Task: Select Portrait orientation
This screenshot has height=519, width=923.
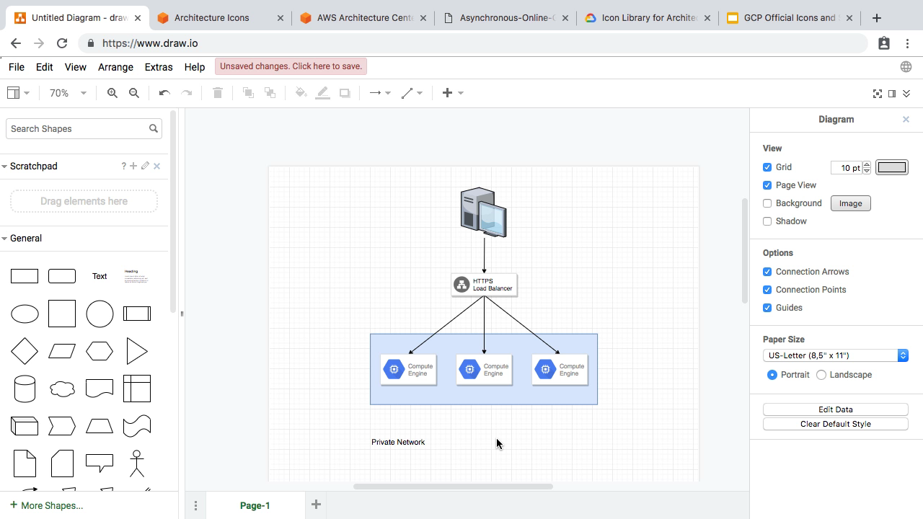Action: click(x=772, y=375)
